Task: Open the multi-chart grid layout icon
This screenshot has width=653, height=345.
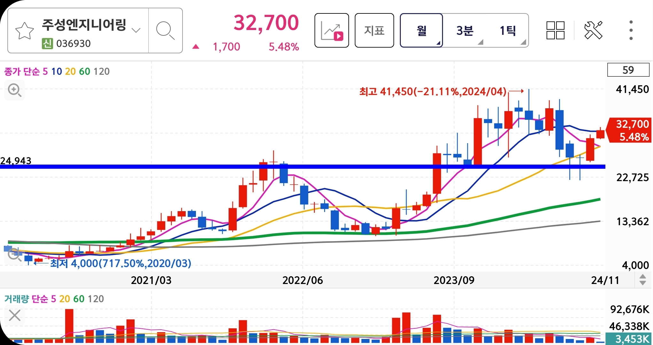Action: [x=556, y=31]
